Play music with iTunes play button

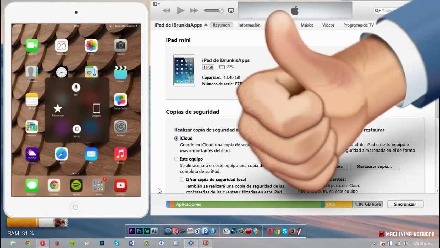tap(180, 11)
